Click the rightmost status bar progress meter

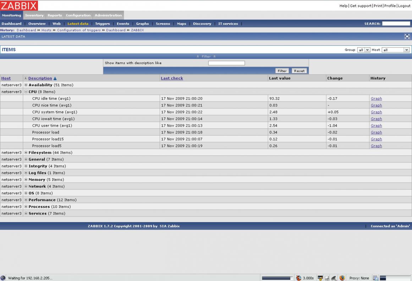click(x=395, y=278)
